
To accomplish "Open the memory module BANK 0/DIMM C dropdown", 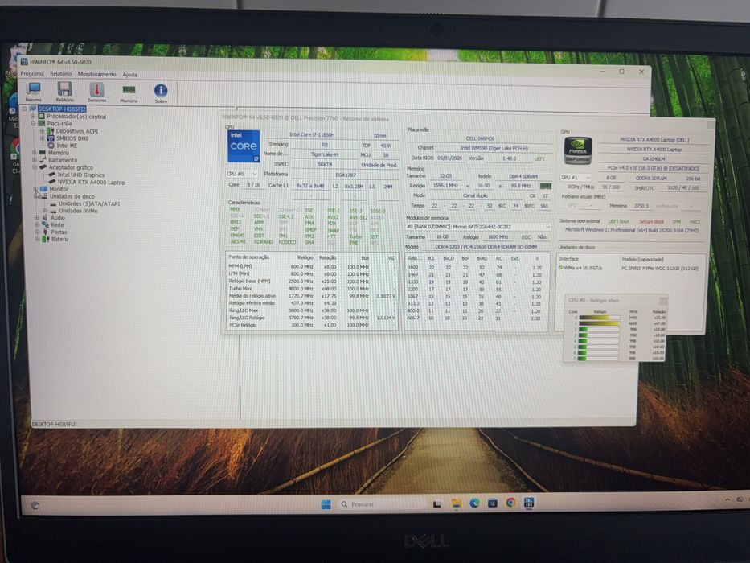I will (477, 227).
